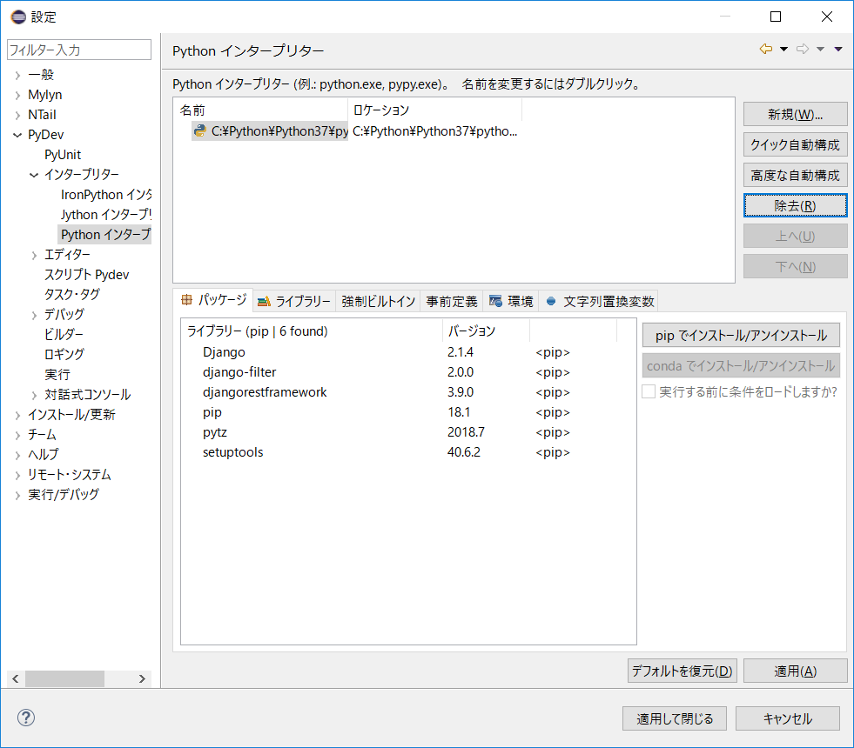Expand the ヘルプ tree node

point(17,455)
